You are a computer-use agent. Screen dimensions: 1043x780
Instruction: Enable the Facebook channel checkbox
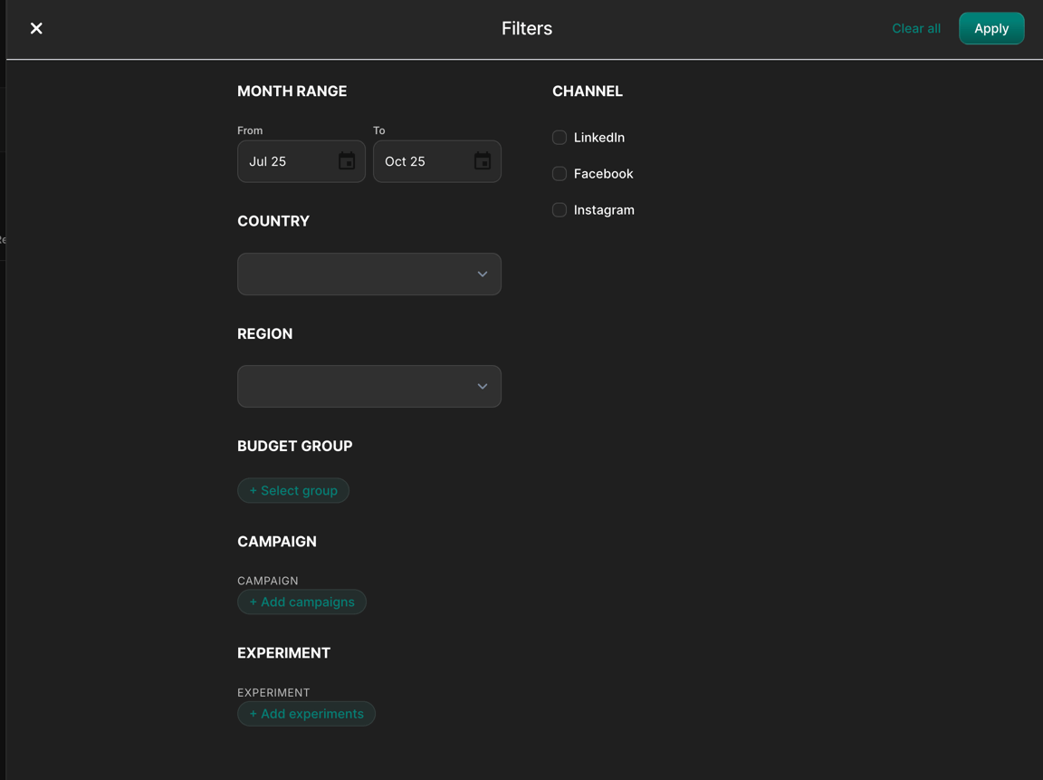coord(559,173)
